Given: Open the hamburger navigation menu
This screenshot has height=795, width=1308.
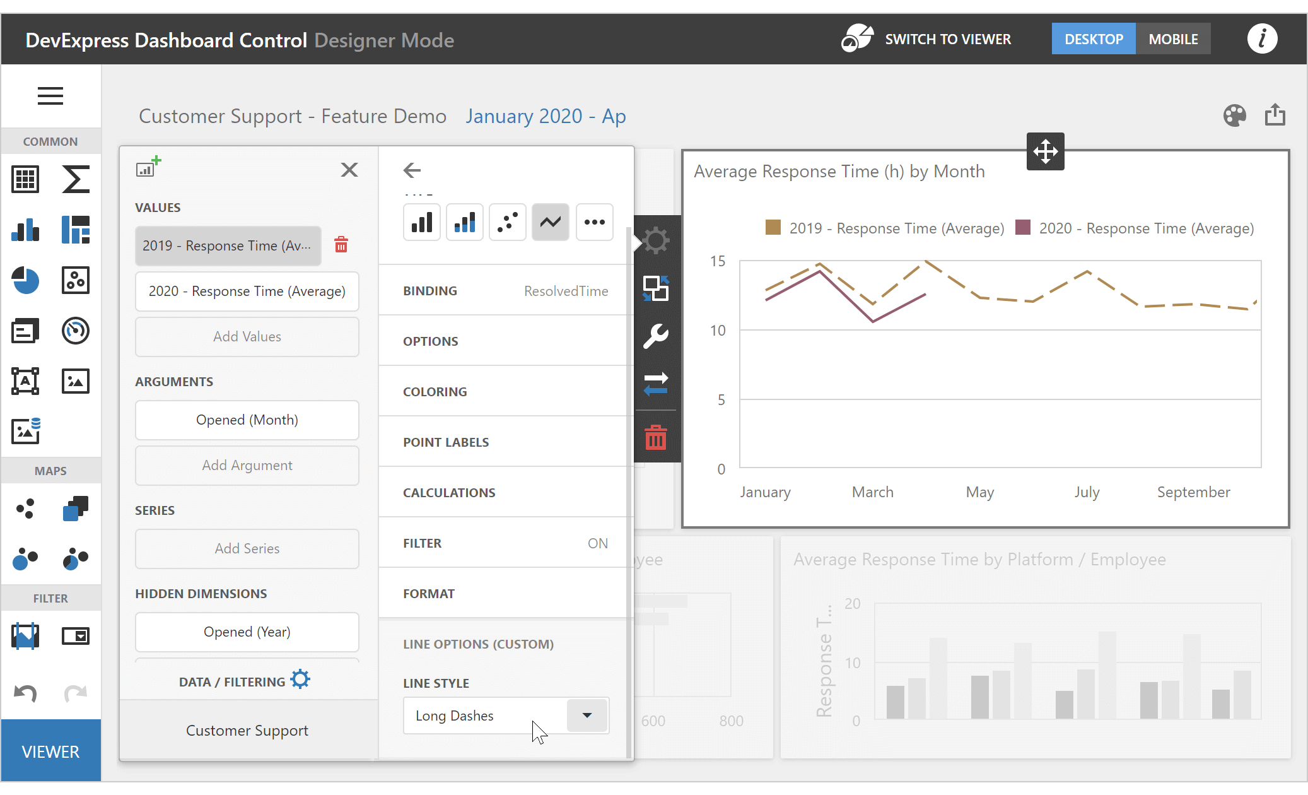Looking at the screenshot, I should click(x=50, y=96).
